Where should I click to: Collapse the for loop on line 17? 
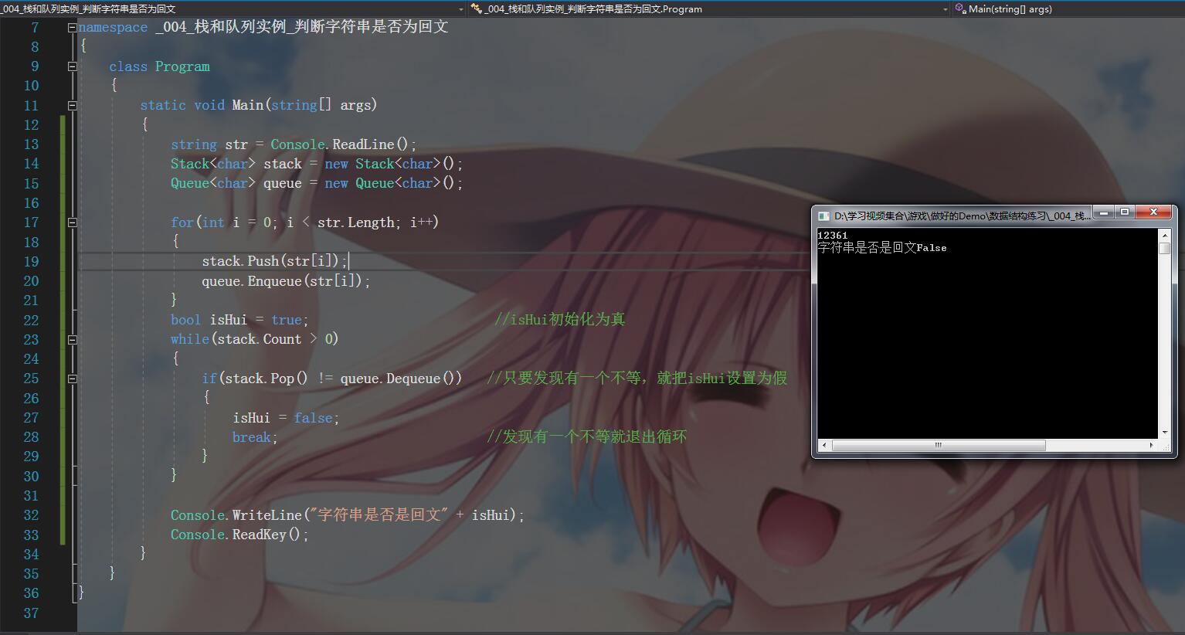pyautogui.click(x=72, y=222)
